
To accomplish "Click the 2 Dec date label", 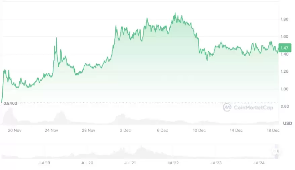I will (x=126, y=130).
